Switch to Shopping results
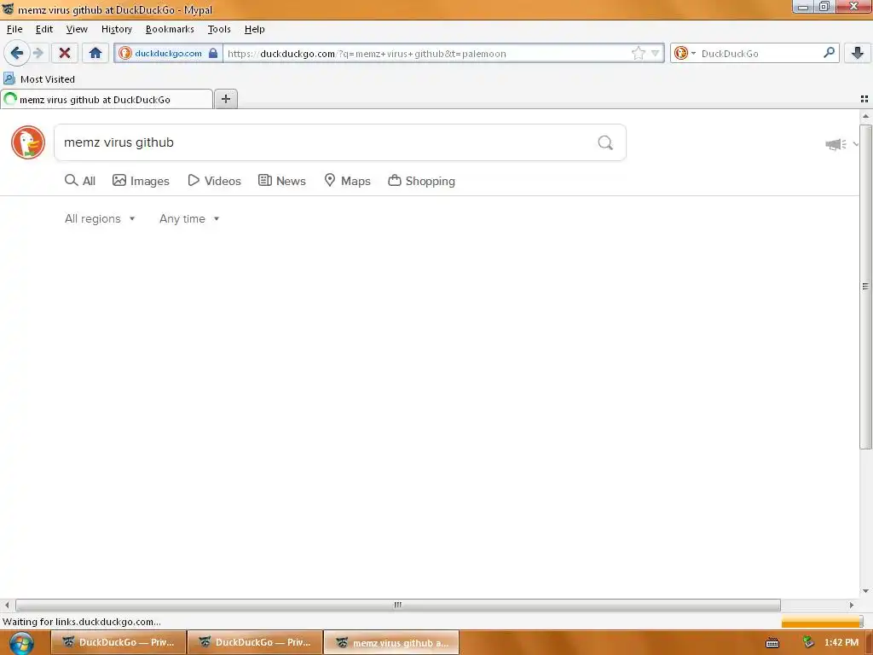 (421, 181)
